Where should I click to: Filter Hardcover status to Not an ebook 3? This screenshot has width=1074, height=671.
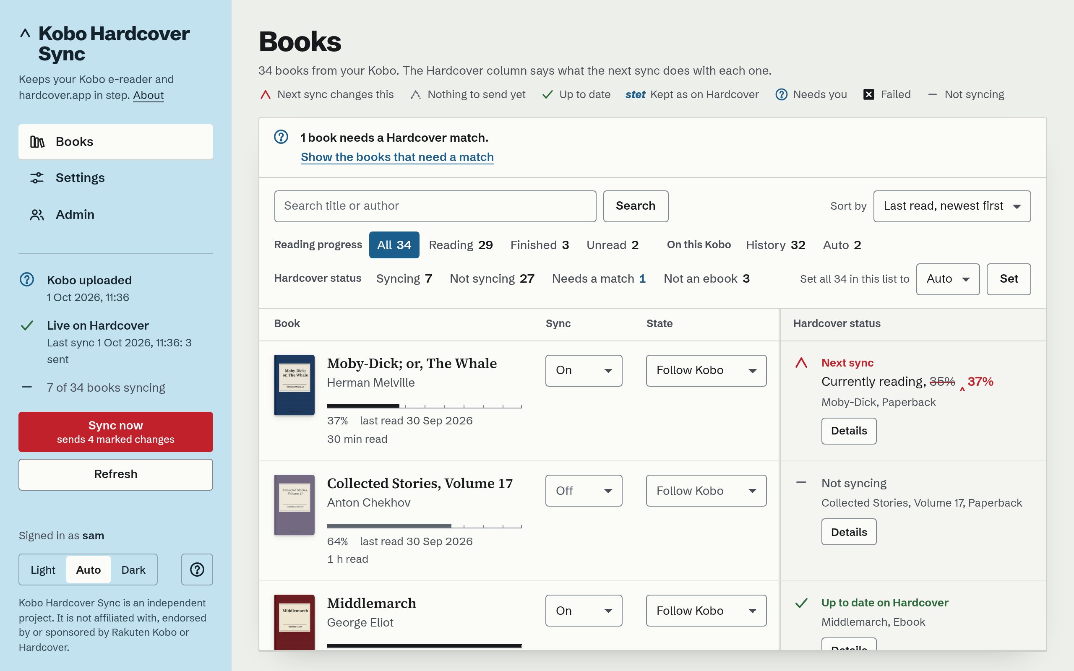pyautogui.click(x=706, y=279)
